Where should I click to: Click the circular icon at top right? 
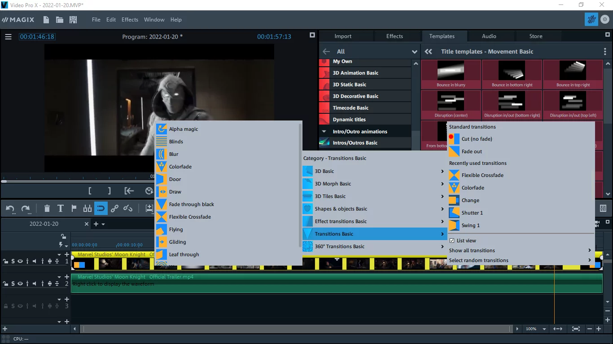click(x=605, y=20)
